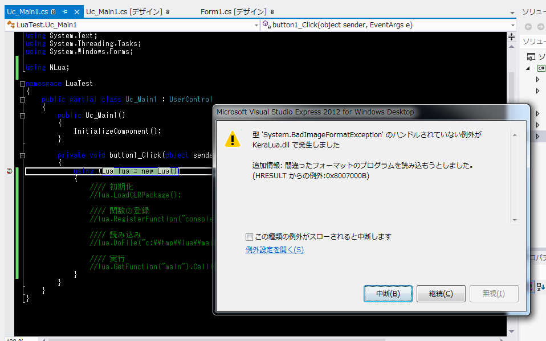Click the dialog message scroll down arrow
Viewport: 546px width, 341px height.
(515, 220)
